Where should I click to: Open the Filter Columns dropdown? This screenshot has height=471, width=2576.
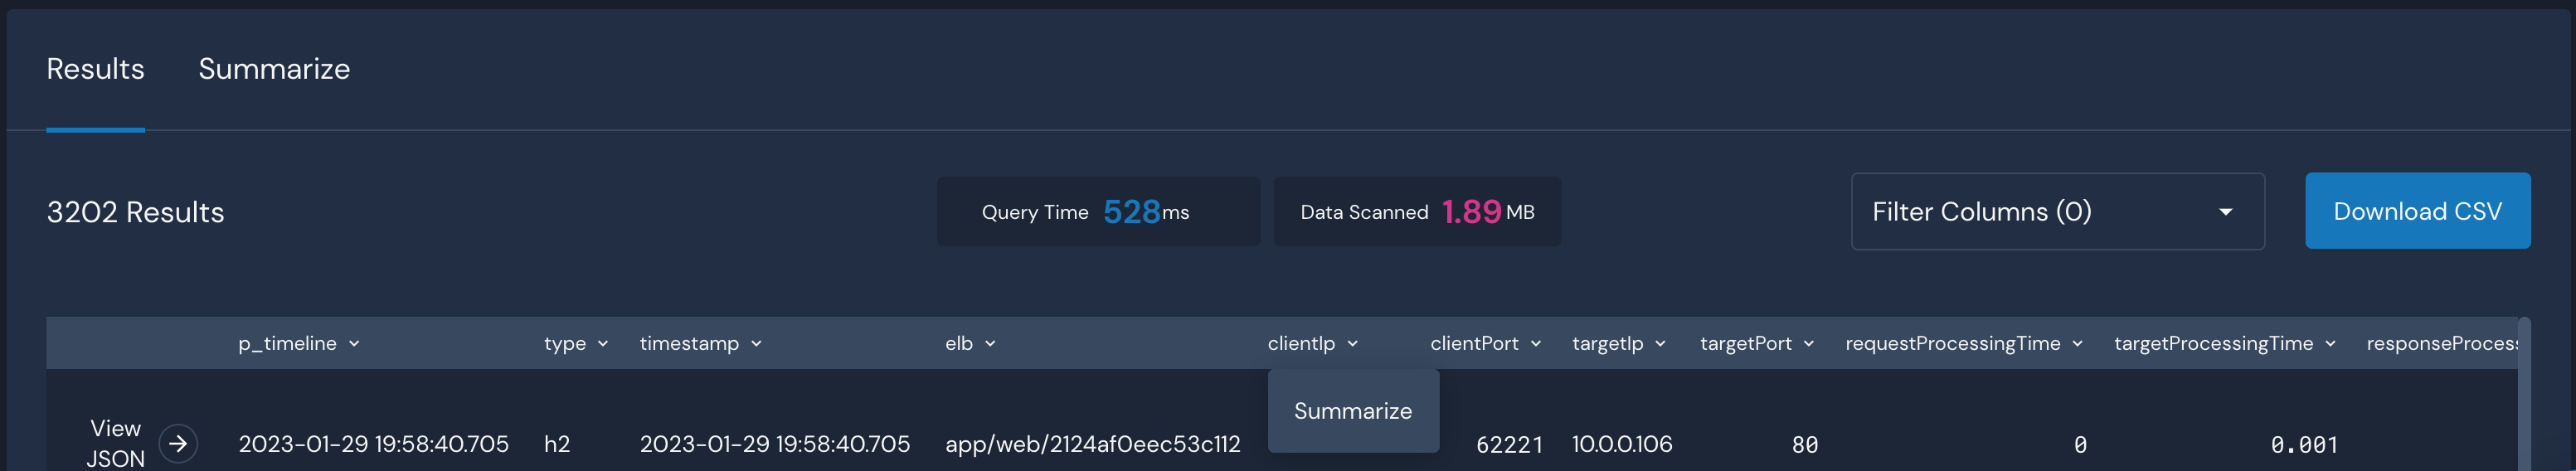(2057, 211)
